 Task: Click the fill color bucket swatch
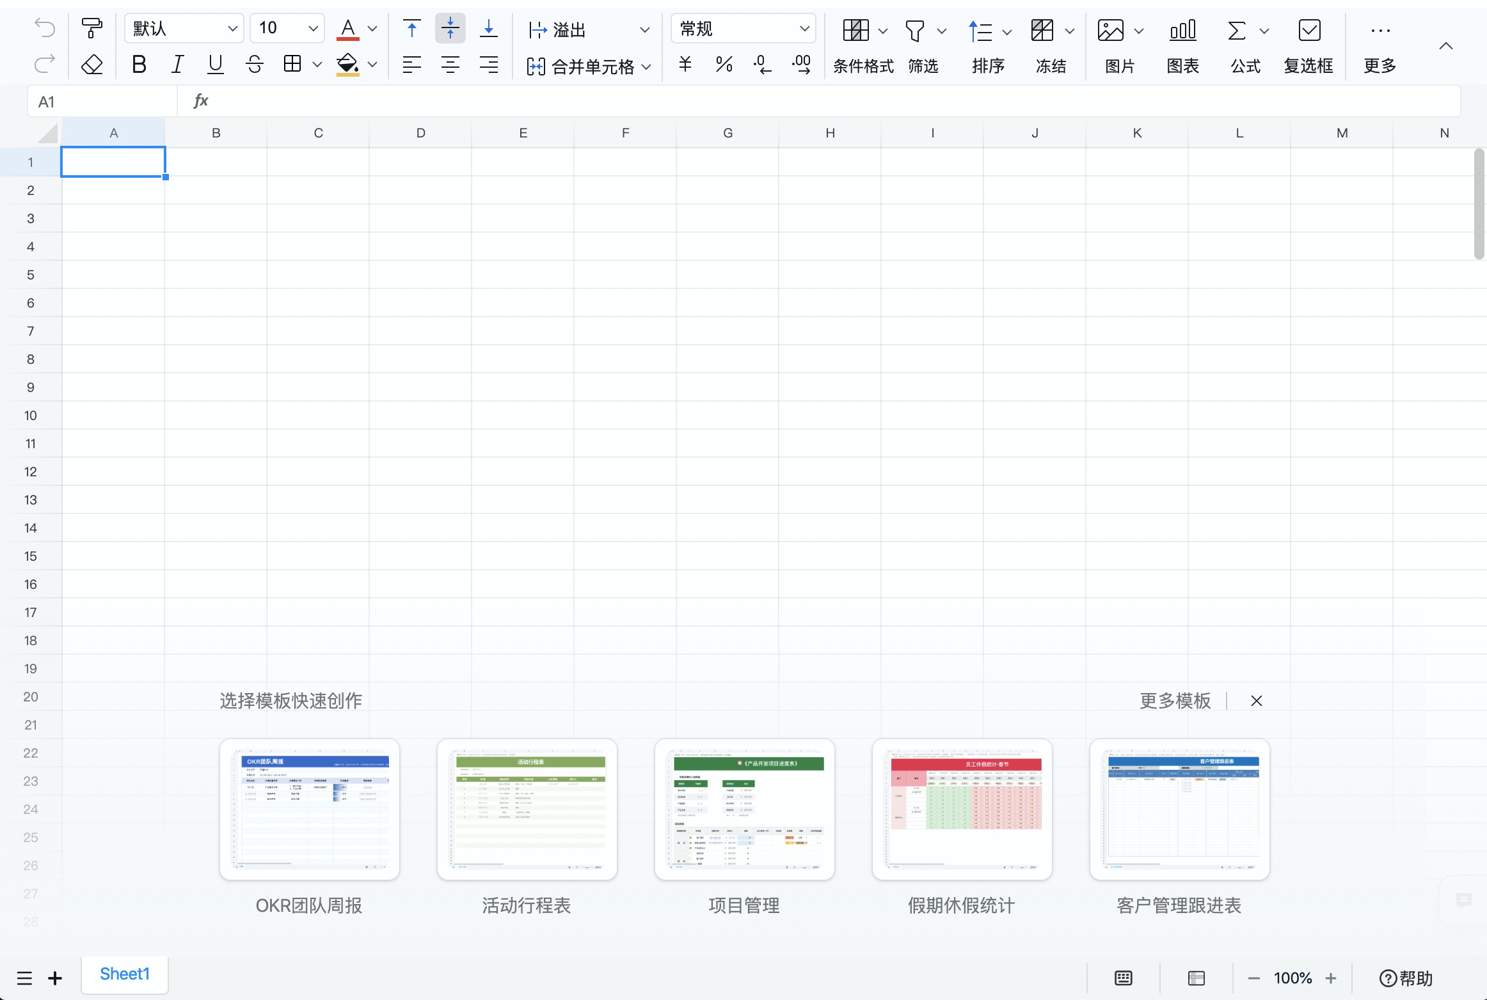click(x=348, y=64)
